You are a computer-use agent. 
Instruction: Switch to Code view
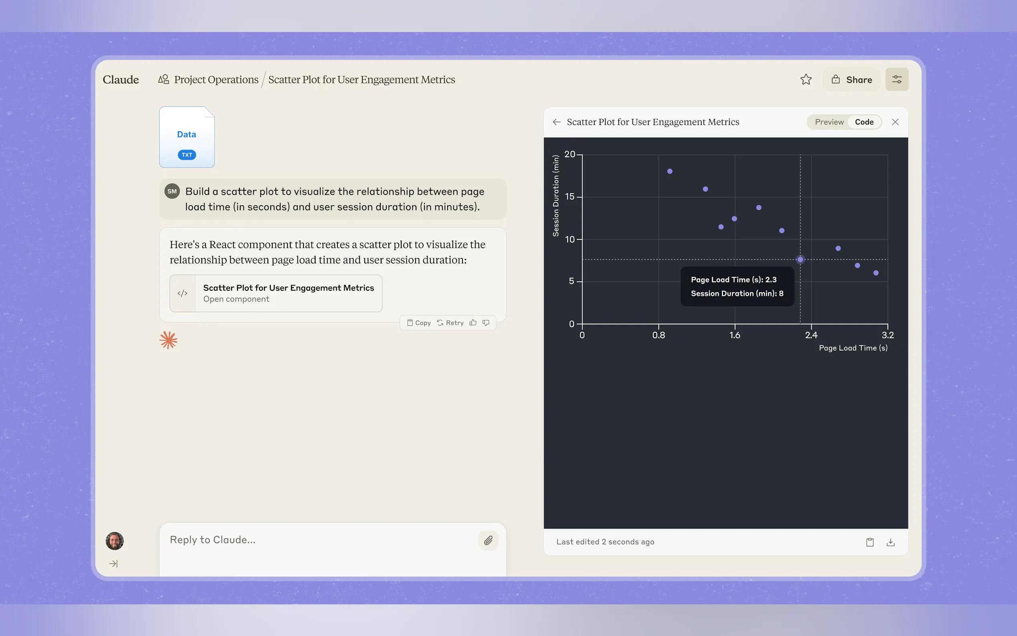pyautogui.click(x=864, y=122)
